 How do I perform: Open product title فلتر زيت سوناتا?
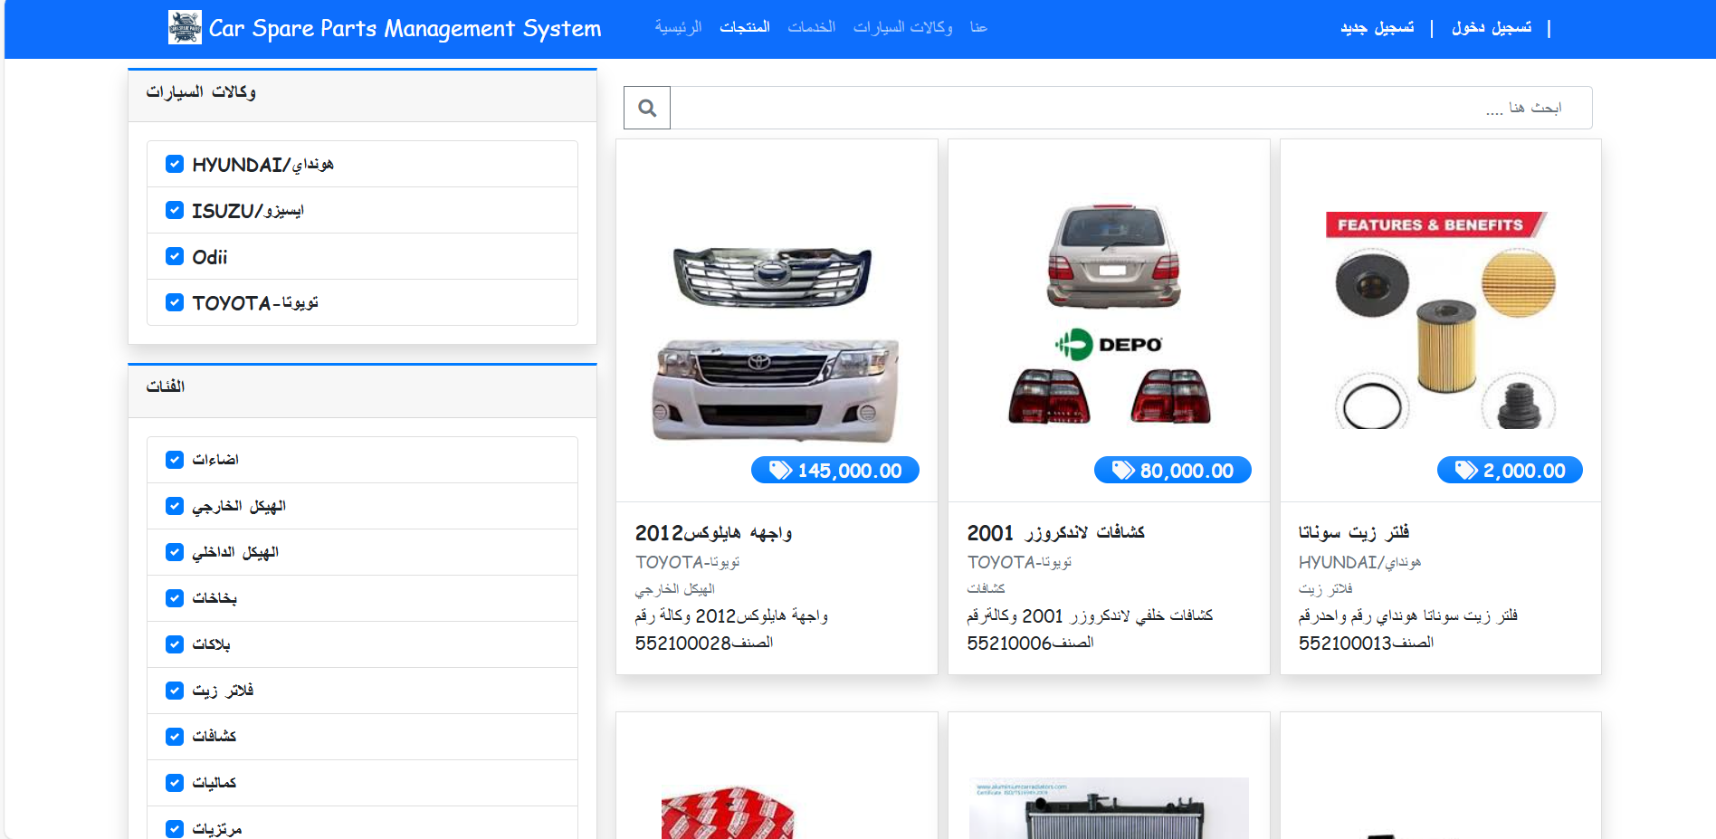[x=1354, y=532]
